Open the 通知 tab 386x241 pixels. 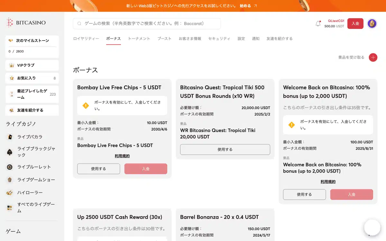[x=256, y=39]
